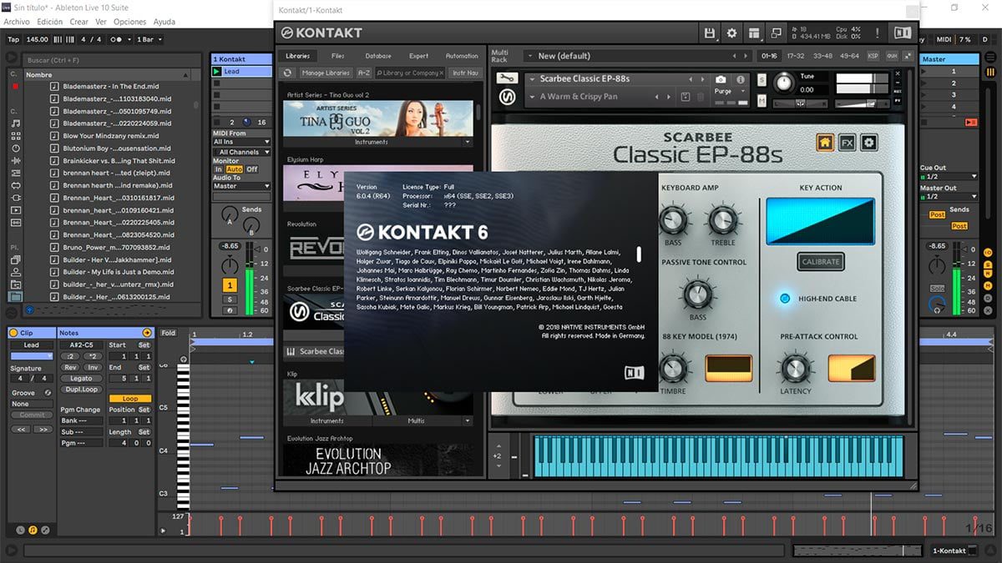Image resolution: width=1002 pixels, height=563 pixels.
Task: Toggle the High-End Cable light
Action: coord(784,299)
